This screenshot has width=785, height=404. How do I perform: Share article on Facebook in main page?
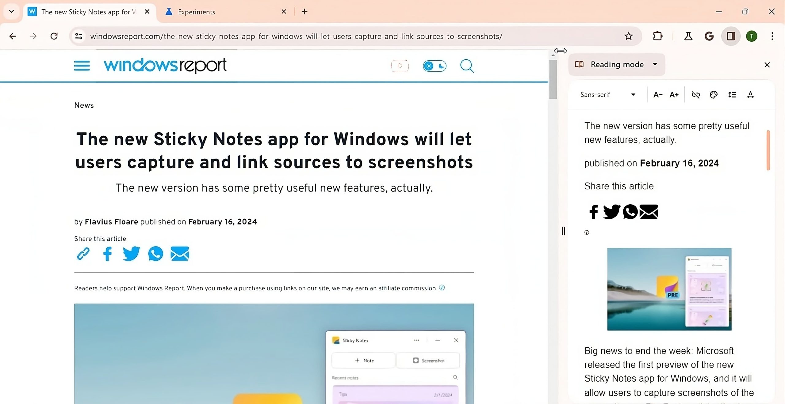coord(107,254)
